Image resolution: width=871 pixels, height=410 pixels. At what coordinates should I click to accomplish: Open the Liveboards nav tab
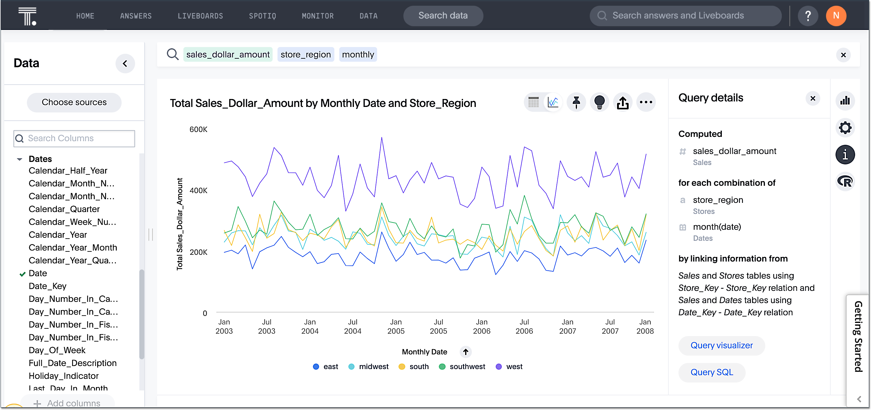click(x=200, y=16)
